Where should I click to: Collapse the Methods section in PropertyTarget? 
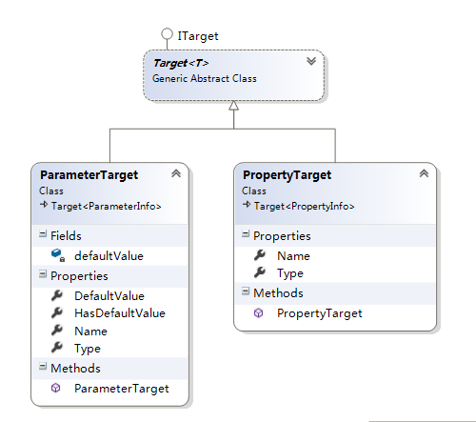(246, 291)
